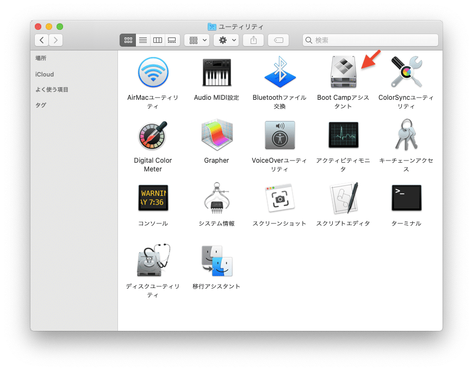
Task: Select the VoiceOverユーティリティ icon
Action: [279, 135]
